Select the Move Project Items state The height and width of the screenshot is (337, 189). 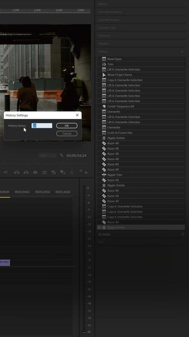(141, 75)
